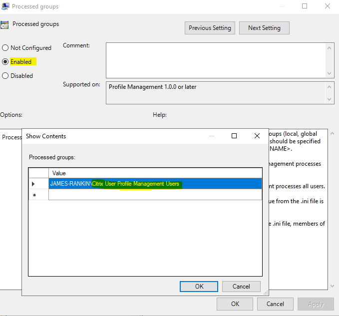339x316 pixels.
Task: Select the Citrix User Profile Management Users entry
Action: (x=135, y=184)
